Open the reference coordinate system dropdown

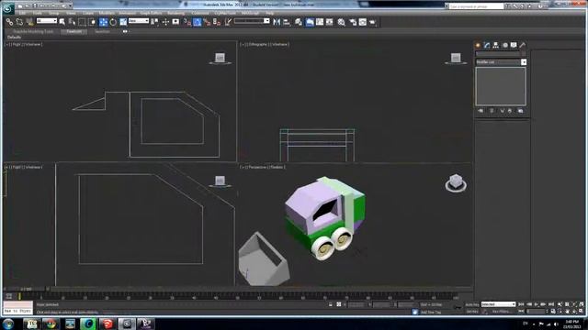[139, 21]
